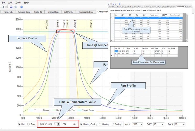Select the Time radio button
This screenshot has width=195, height=131.
point(28,124)
